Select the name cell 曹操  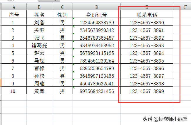pos(39,67)
